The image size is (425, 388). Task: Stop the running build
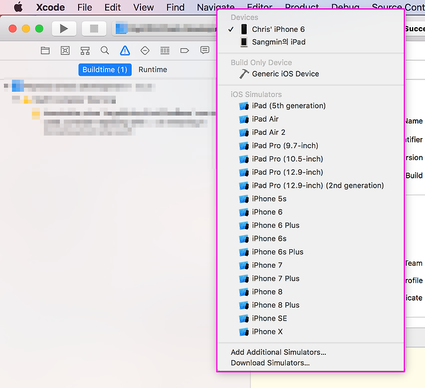pos(94,28)
